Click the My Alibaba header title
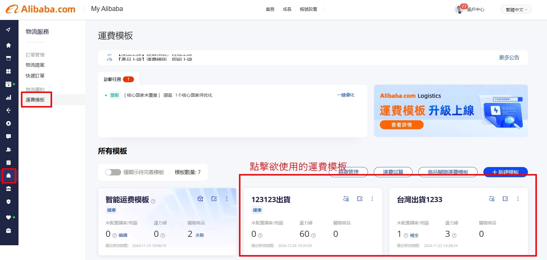 click(x=107, y=9)
